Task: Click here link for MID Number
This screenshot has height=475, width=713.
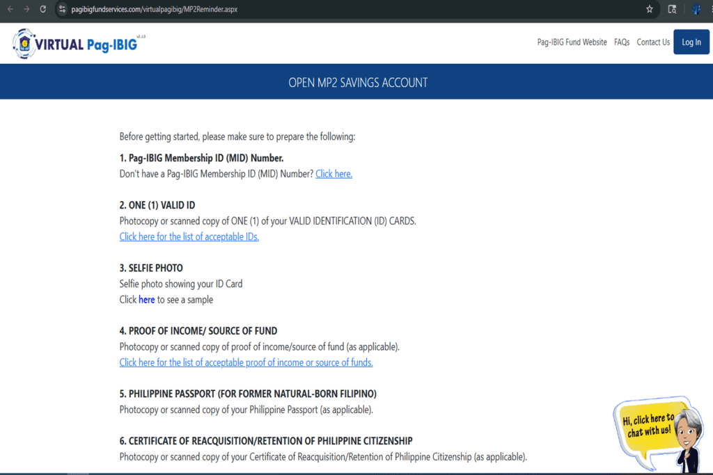Action: point(334,174)
